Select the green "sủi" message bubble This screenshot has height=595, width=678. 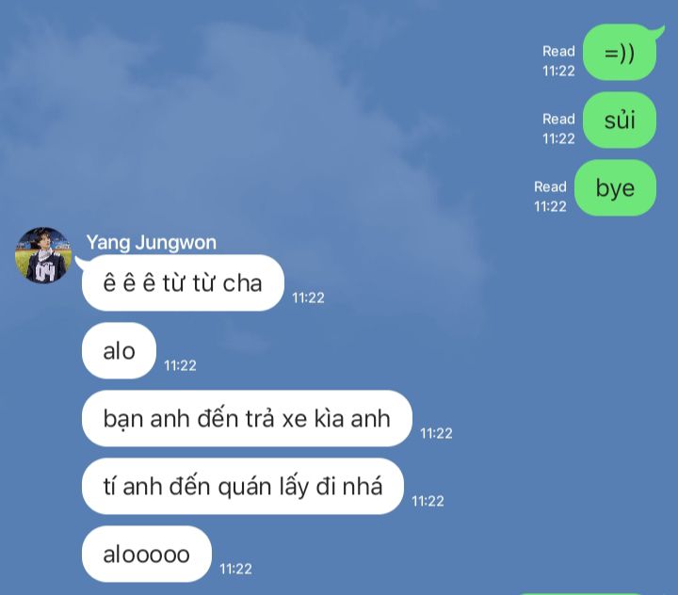(620, 121)
